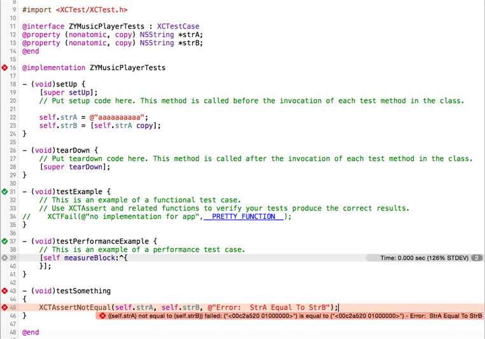Click the @"Error: StrA Equal To StrB" string
The width and height of the screenshot is (485, 339).
[x=269, y=307]
